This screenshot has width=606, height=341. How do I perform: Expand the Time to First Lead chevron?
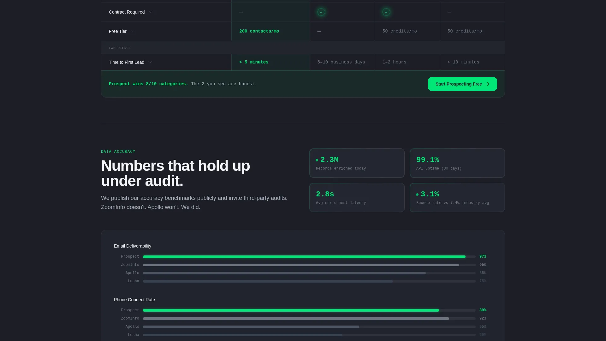[150, 62]
